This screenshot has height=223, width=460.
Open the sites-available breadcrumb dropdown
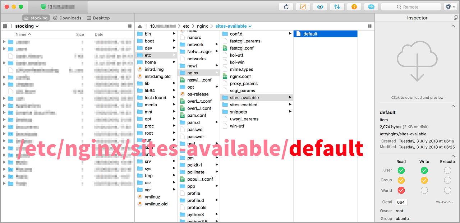point(234,26)
